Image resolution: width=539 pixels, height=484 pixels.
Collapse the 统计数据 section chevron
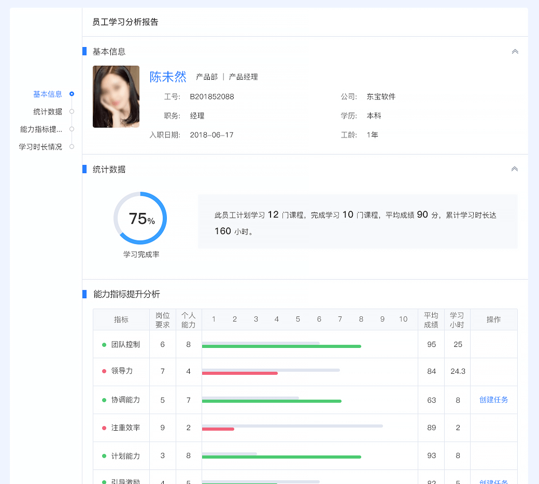[515, 169]
